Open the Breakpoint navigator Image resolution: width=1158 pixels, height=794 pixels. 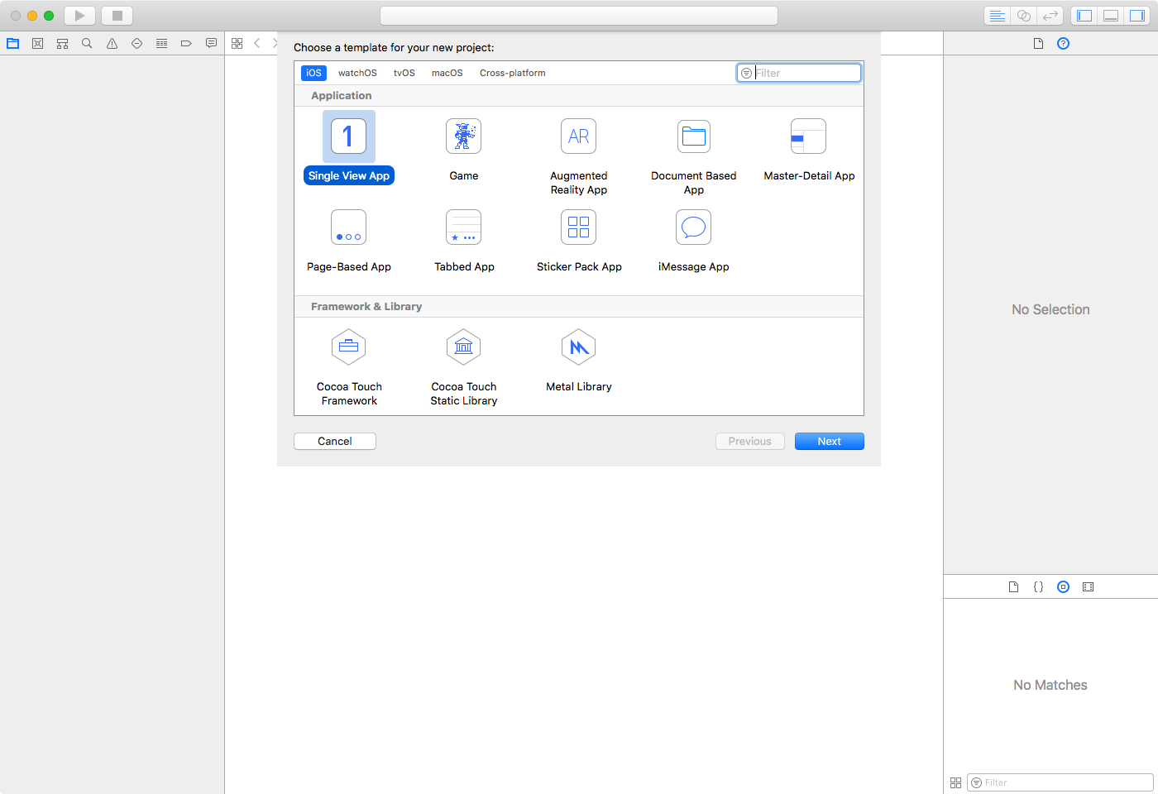pyautogui.click(x=186, y=43)
